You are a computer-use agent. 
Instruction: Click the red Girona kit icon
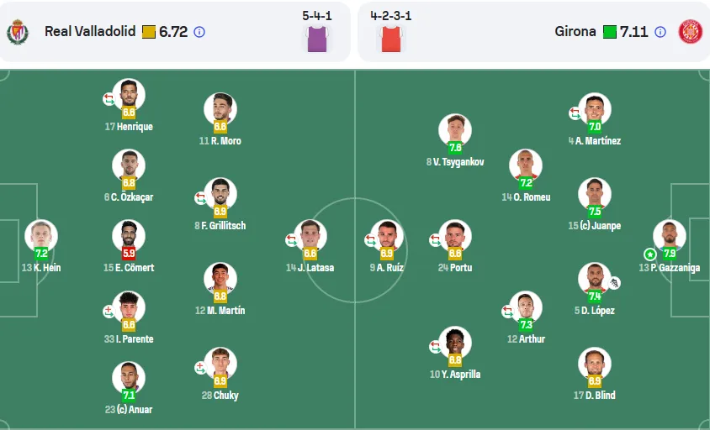coord(391,39)
